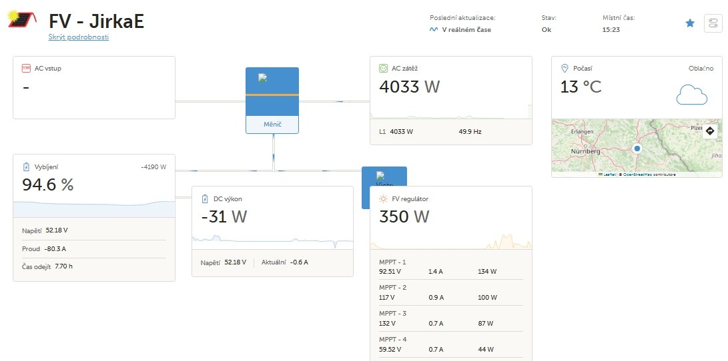Screen dimensions: 728x361
Task: Open map directions diamond icon
Action: click(709, 131)
